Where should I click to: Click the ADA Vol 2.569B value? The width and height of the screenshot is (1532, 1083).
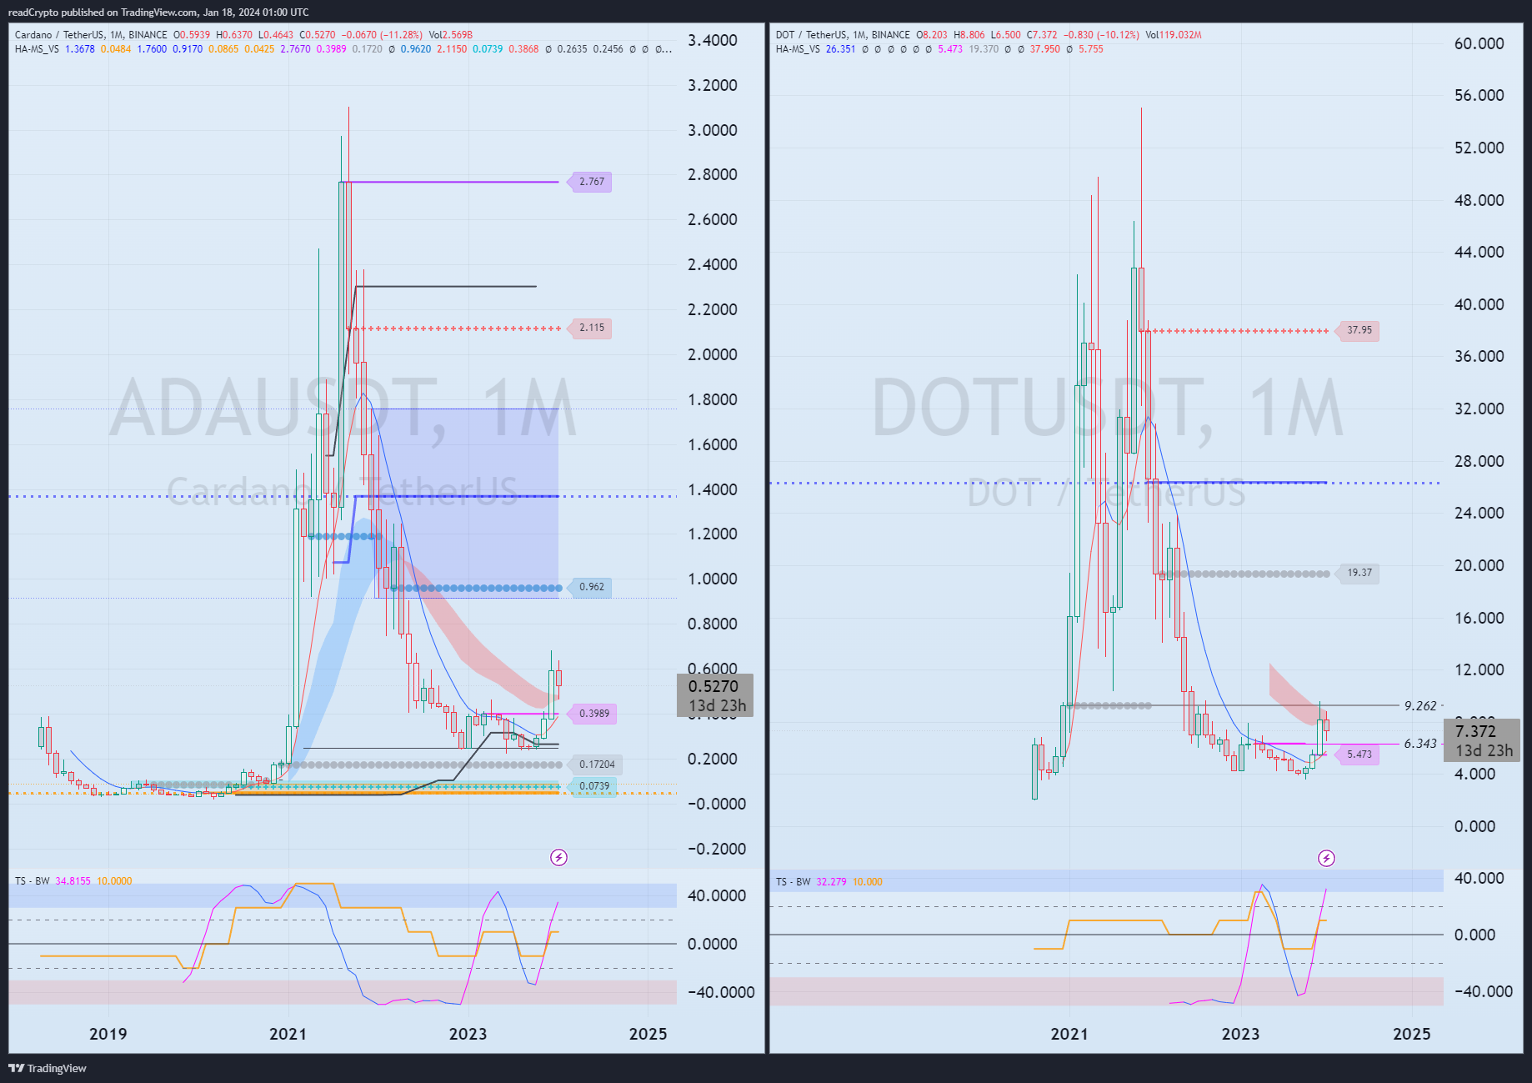click(451, 35)
